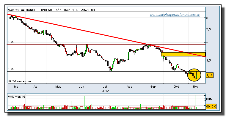Click the 2012 year label

click(x=105, y=91)
